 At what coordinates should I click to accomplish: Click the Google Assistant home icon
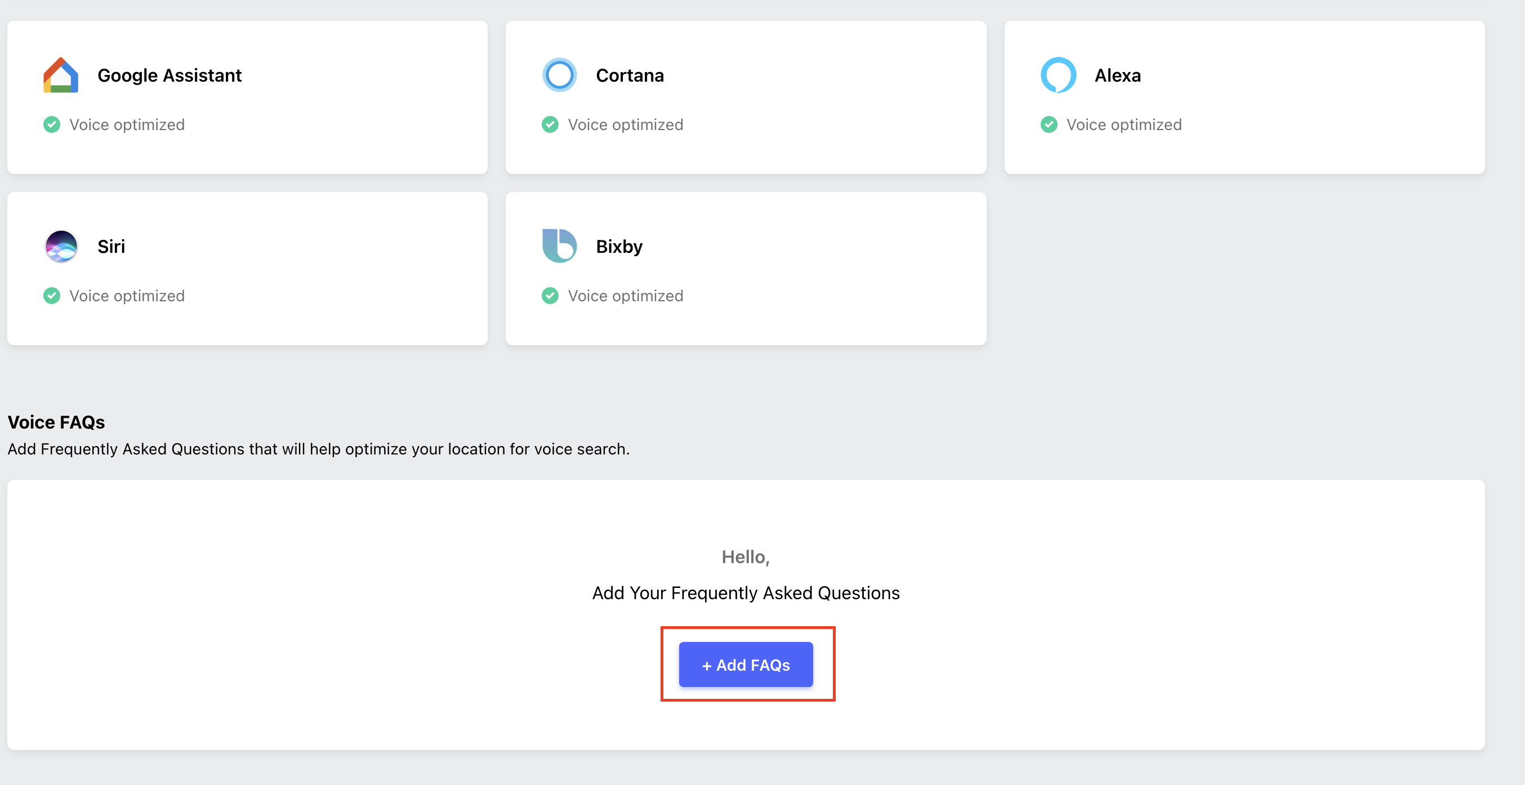(60, 75)
